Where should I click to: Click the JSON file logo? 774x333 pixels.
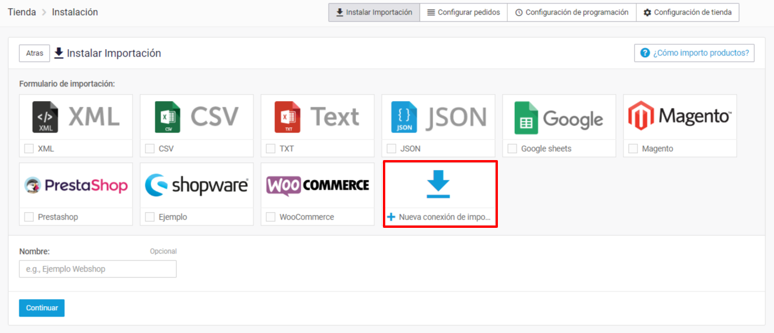439,117
